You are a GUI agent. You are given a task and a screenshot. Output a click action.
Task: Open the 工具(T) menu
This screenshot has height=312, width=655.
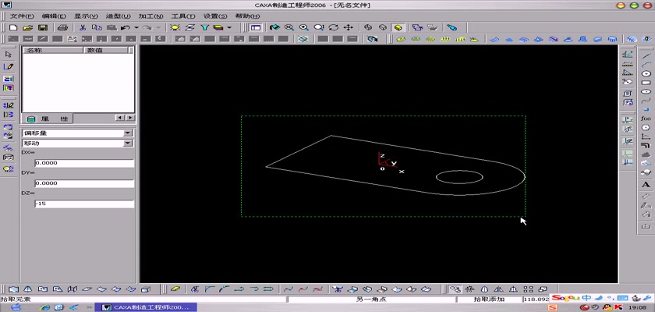point(183,16)
